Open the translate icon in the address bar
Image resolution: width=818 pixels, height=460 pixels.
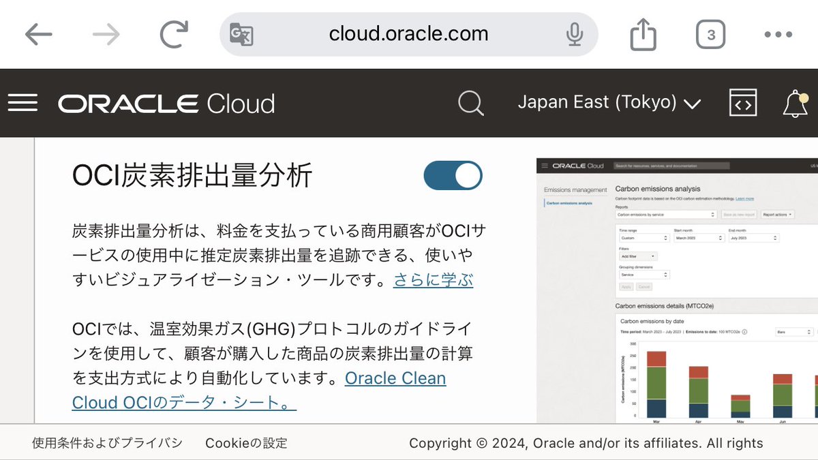[x=242, y=34]
